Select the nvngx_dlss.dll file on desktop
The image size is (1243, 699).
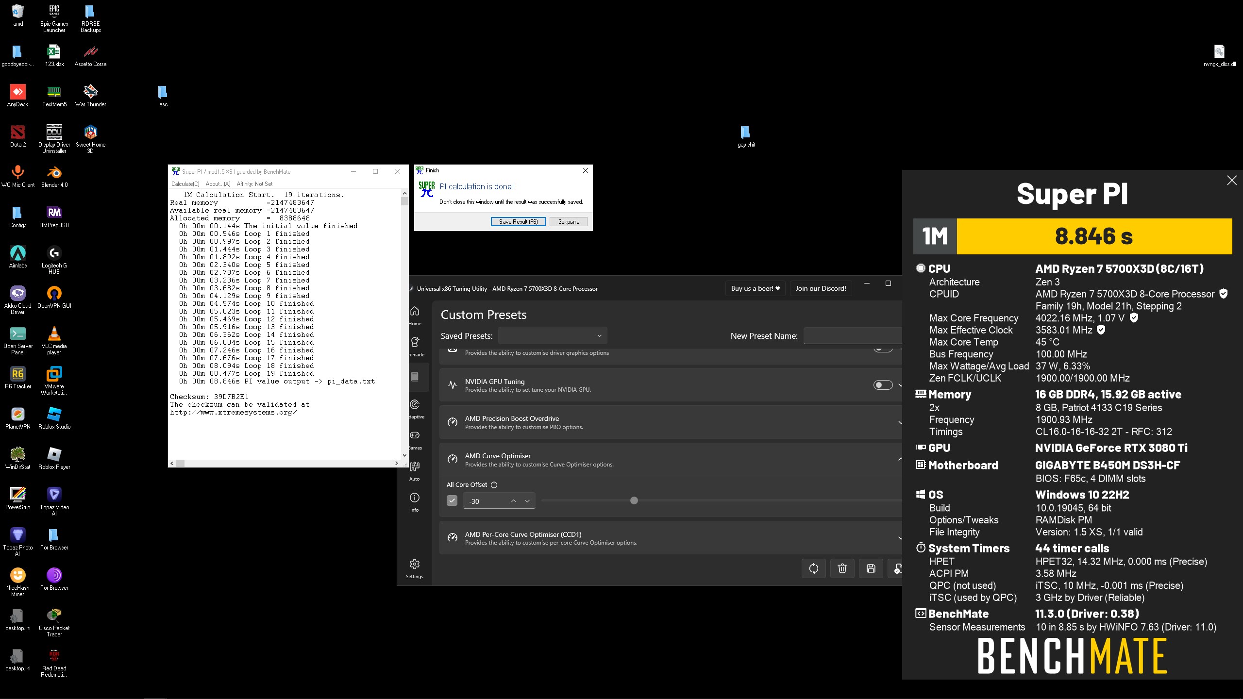[1220, 55]
